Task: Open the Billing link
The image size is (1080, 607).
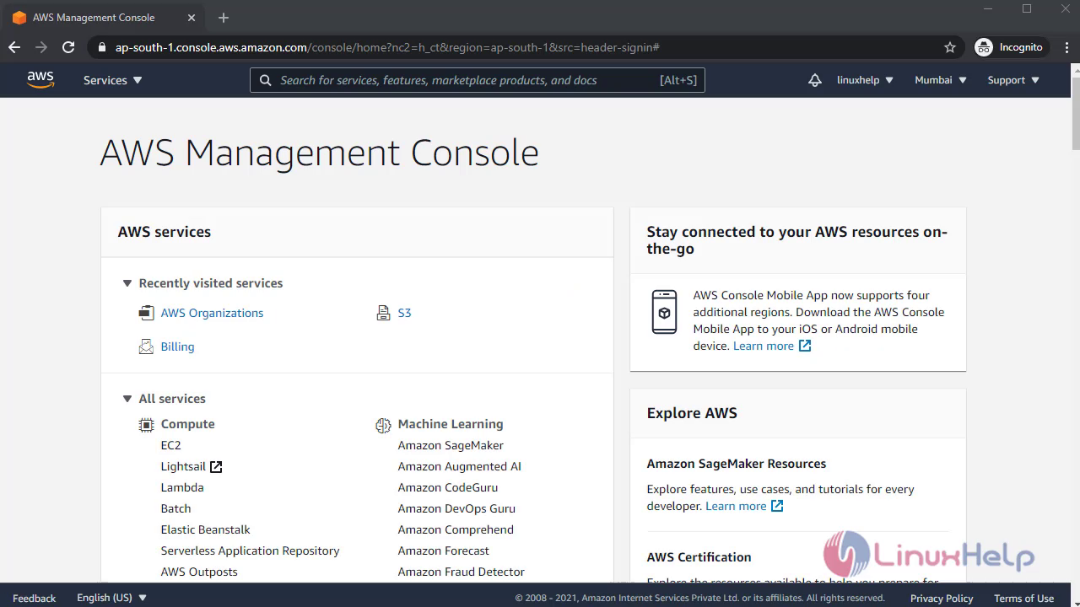Action: click(x=177, y=346)
